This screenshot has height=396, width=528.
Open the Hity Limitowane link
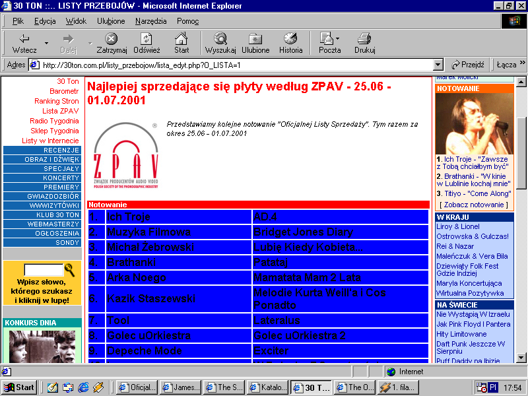pyautogui.click(x=461, y=334)
